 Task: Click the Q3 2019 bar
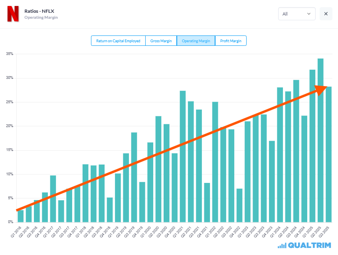134,177
